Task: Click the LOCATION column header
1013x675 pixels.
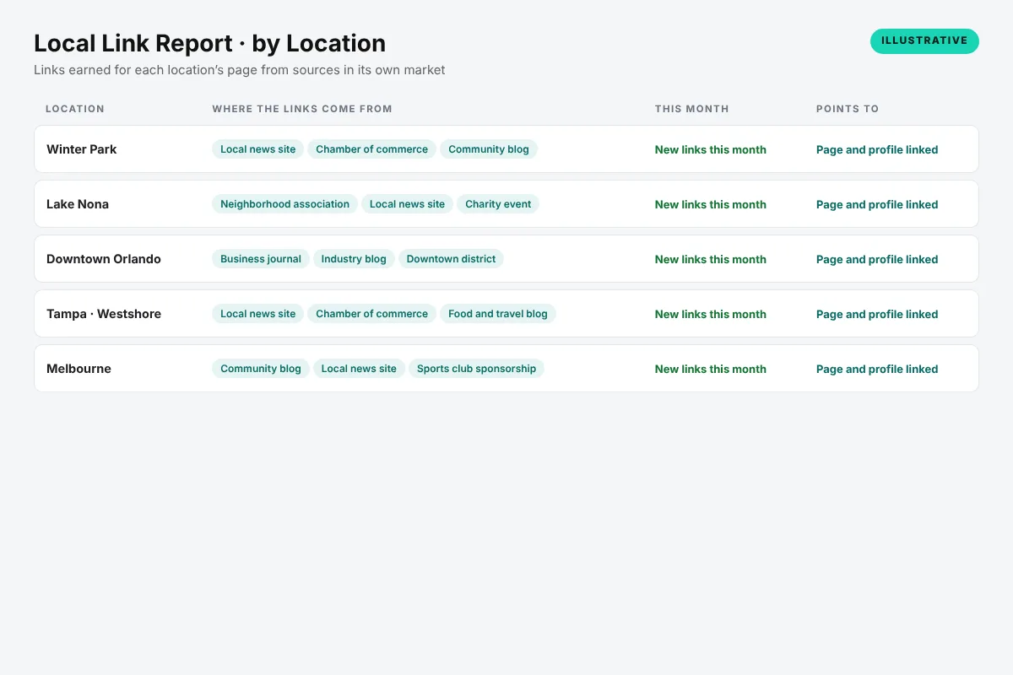Action: (75, 109)
